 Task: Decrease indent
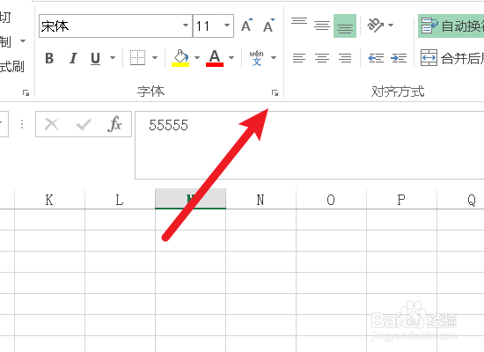376,58
